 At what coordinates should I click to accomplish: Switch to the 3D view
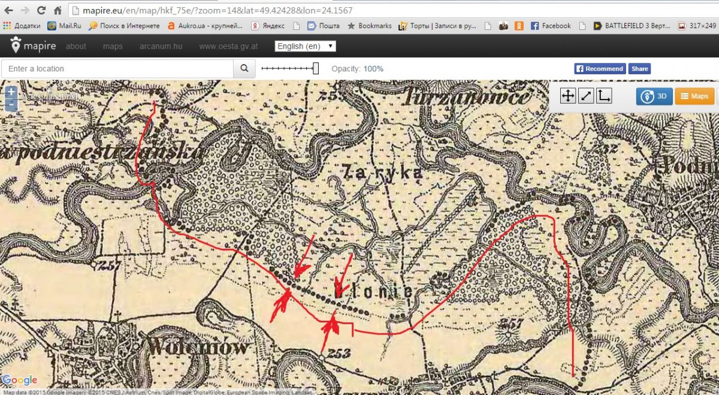654,96
